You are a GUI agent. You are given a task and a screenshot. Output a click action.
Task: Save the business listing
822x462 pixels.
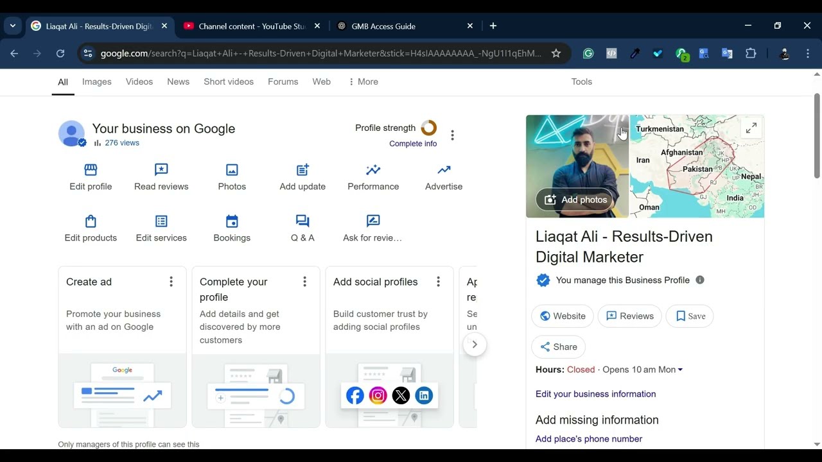690,316
